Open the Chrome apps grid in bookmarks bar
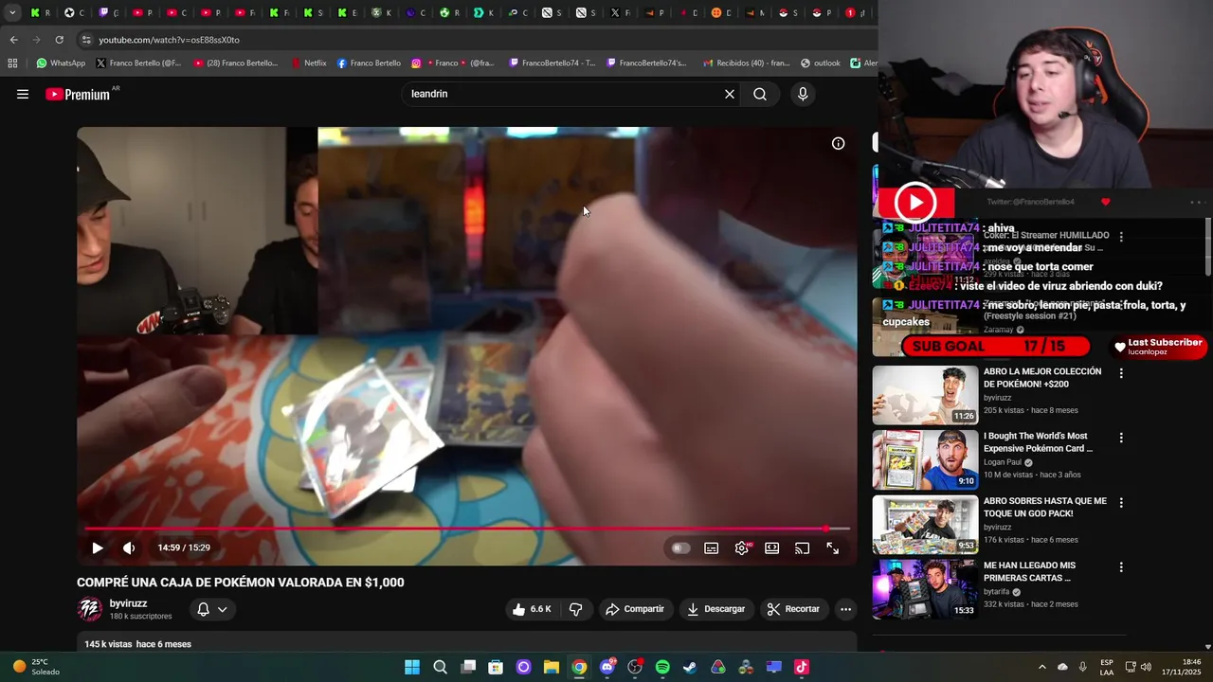The image size is (1213, 682). coord(12,63)
